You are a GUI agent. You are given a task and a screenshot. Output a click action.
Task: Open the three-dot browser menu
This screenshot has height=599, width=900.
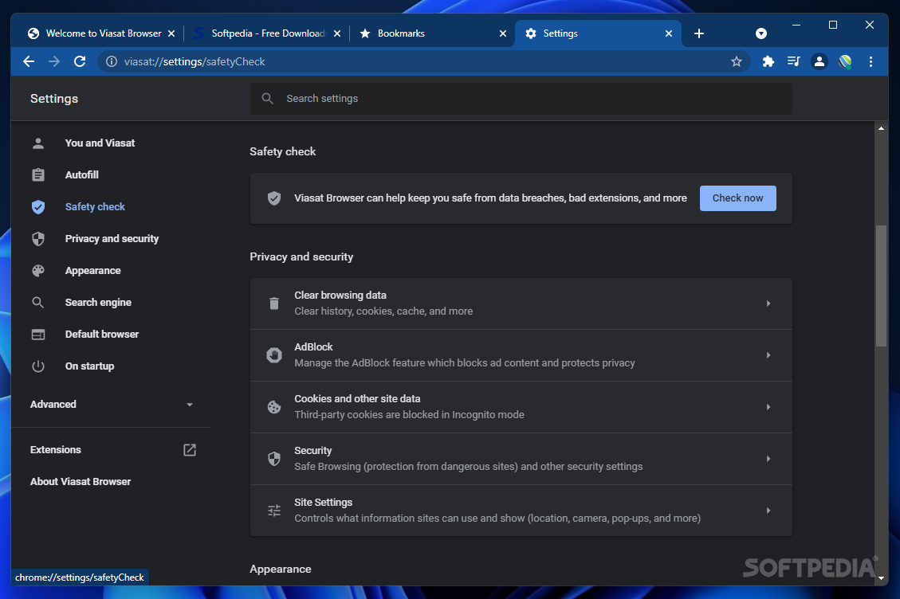[871, 61]
